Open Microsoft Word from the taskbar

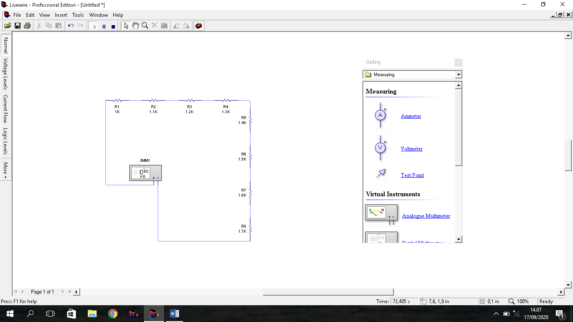(x=175, y=314)
